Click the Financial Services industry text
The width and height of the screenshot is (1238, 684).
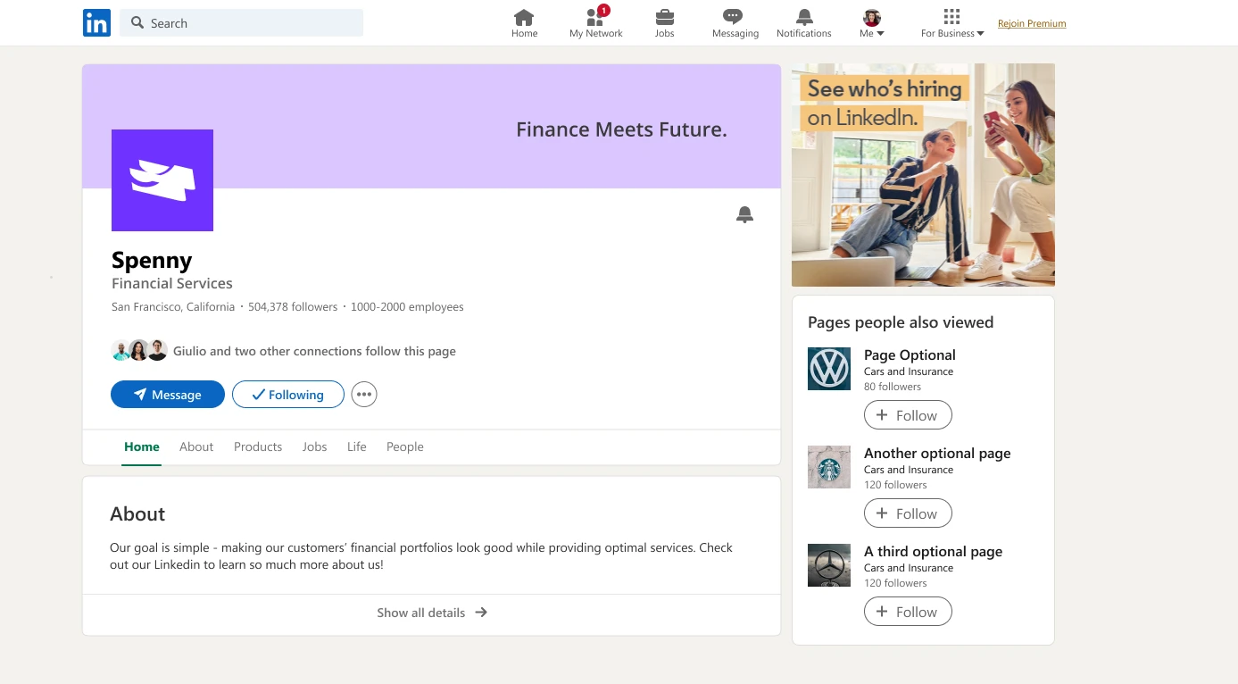point(172,284)
